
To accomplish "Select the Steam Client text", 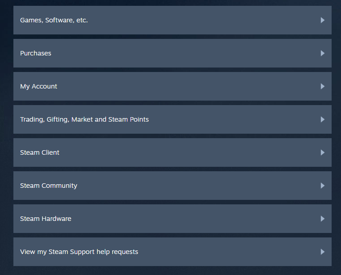I will coord(40,152).
